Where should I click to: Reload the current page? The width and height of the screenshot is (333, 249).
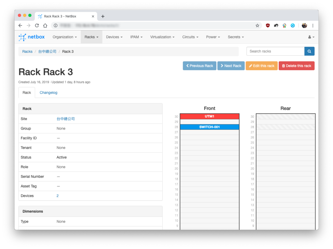click(x=37, y=25)
